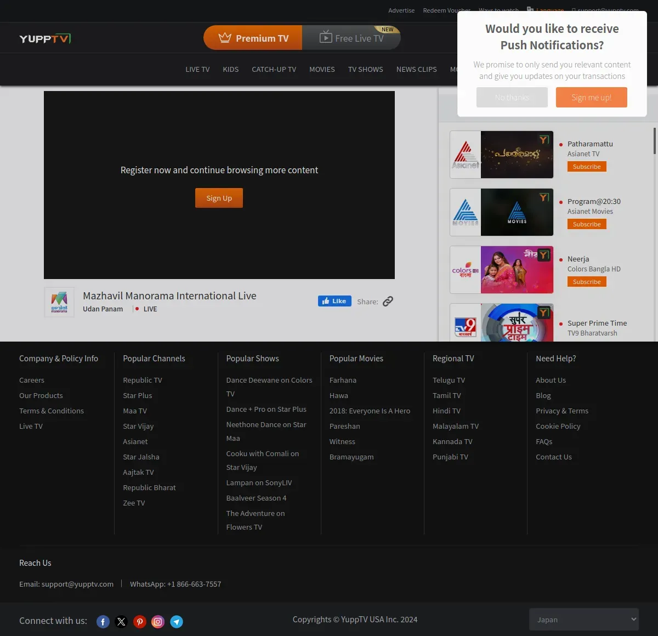Screen dimensions: 658x636
Task: Click the Asianet Movies channel logo
Action: 466,212
